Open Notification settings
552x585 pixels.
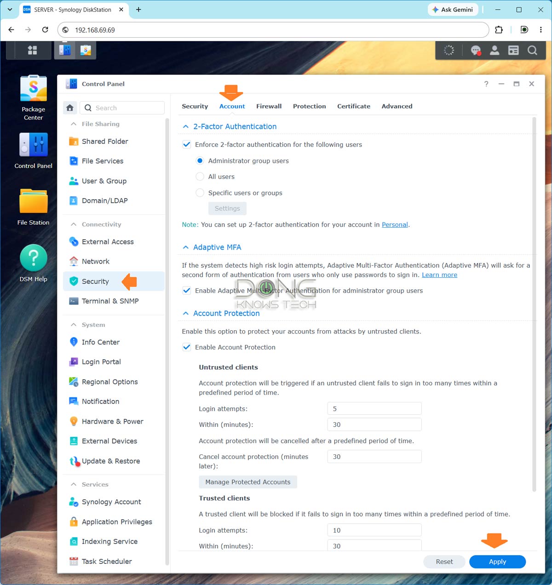[114, 401]
